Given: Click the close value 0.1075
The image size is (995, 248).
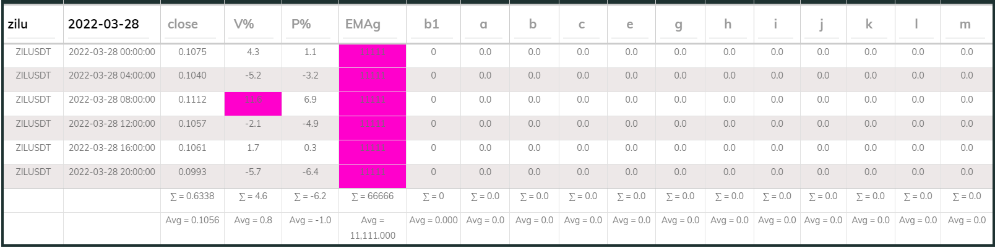Looking at the screenshot, I should pos(192,52).
